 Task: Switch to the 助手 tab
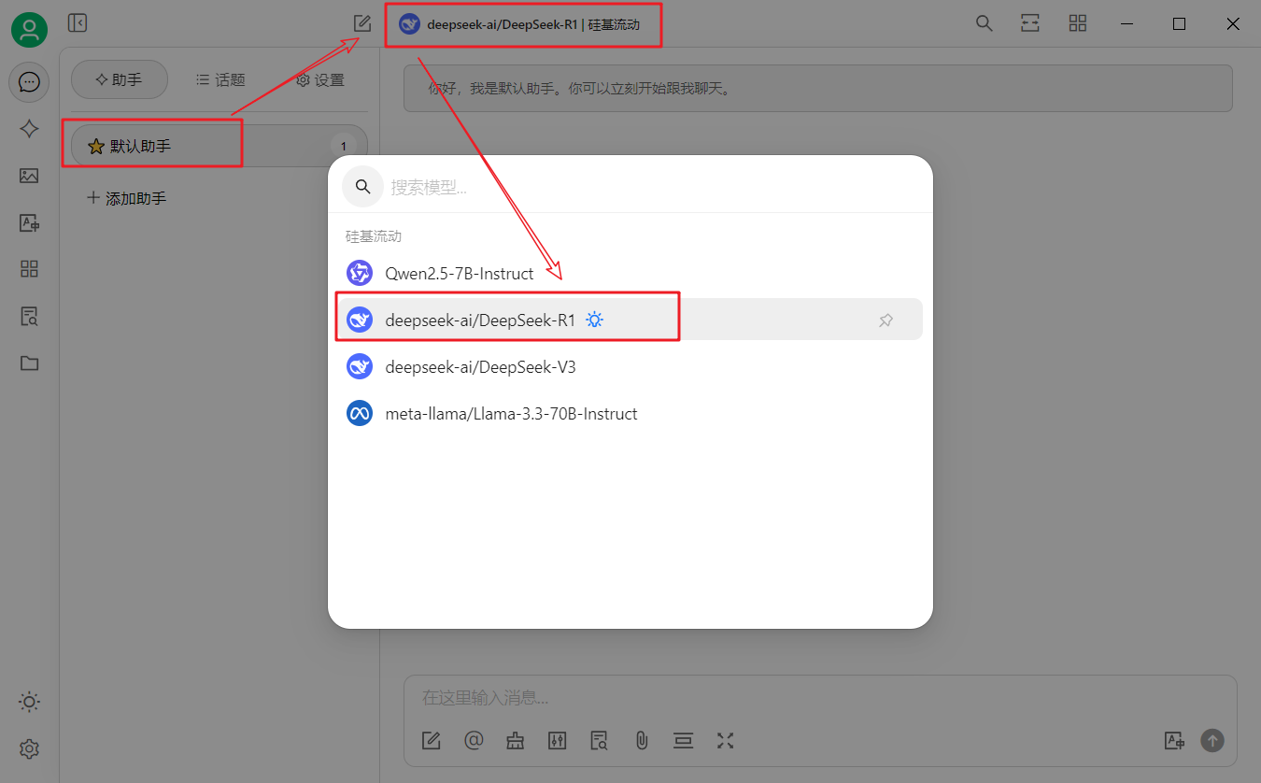click(x=120, y=80)
